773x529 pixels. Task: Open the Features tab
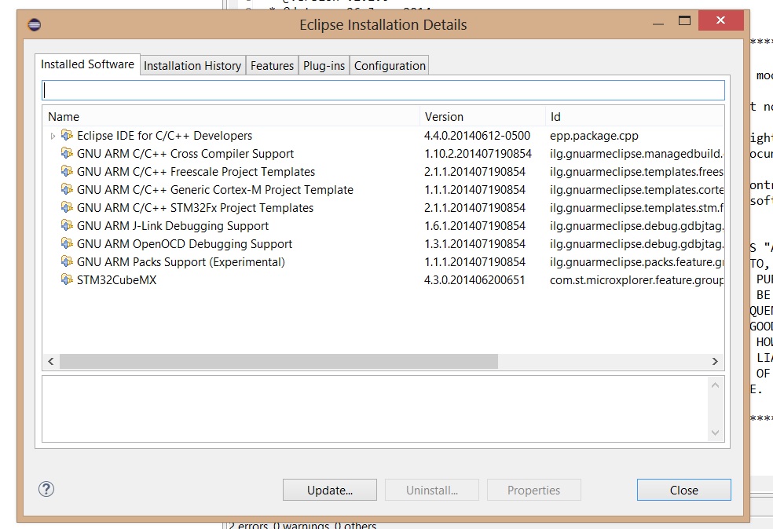click(272, 65)
